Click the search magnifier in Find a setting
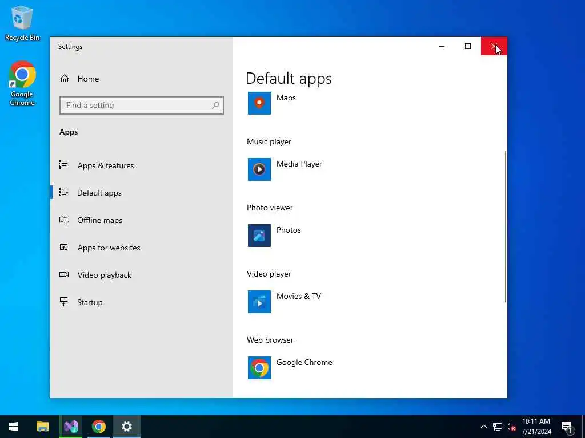Image resolution: width=585 pixels, height=438 pixels. point(215,106)
